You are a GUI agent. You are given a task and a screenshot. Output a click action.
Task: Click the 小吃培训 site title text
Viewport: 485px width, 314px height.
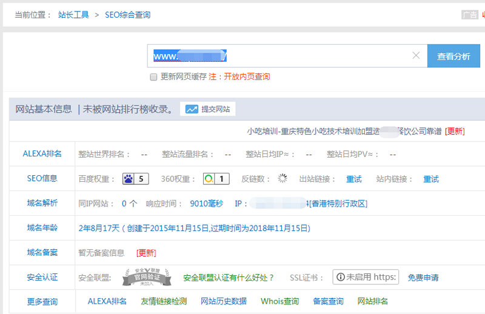(x=344, y=131)
